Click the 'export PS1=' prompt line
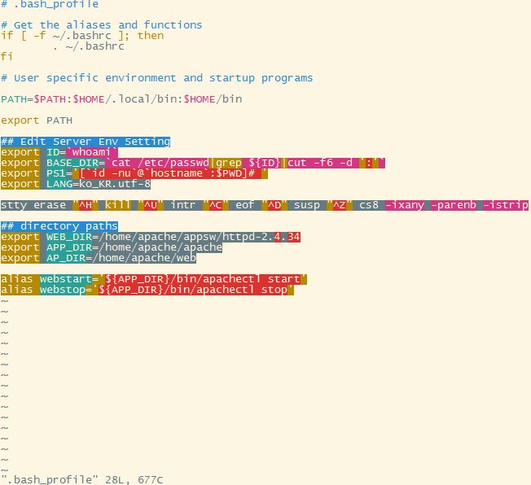531x485 pixels. coord(134,173)
